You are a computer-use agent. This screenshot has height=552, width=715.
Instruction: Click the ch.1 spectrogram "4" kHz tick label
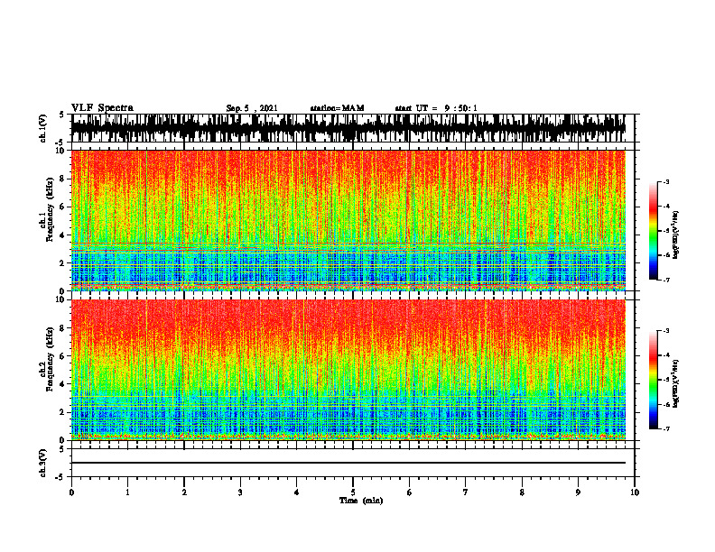pyautogui.click(x=62, y=235)
